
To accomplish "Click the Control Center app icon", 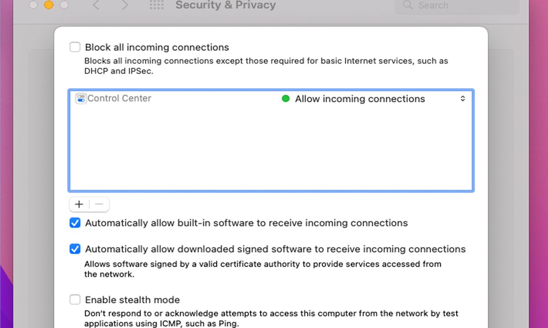I will (x=80, y=98).
